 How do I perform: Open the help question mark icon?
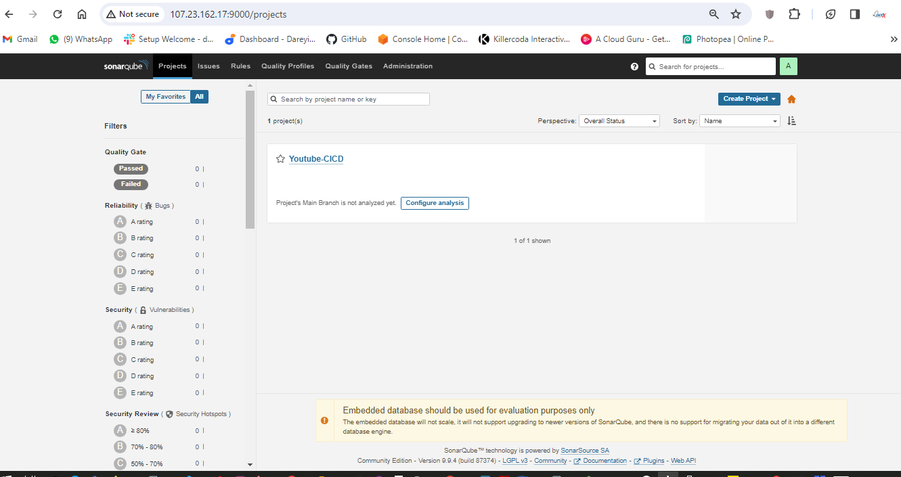coord(634,66)
